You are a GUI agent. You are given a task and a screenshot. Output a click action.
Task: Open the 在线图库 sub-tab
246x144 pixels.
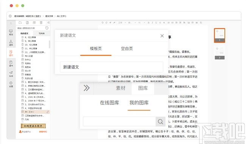pos(109,103)
